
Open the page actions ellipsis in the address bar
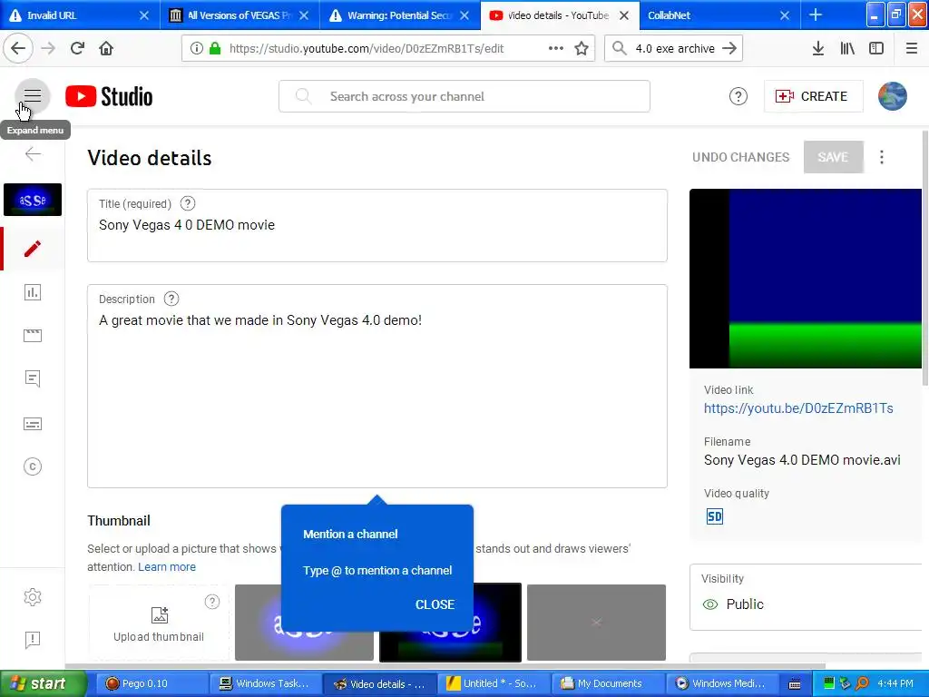[556, 48]
